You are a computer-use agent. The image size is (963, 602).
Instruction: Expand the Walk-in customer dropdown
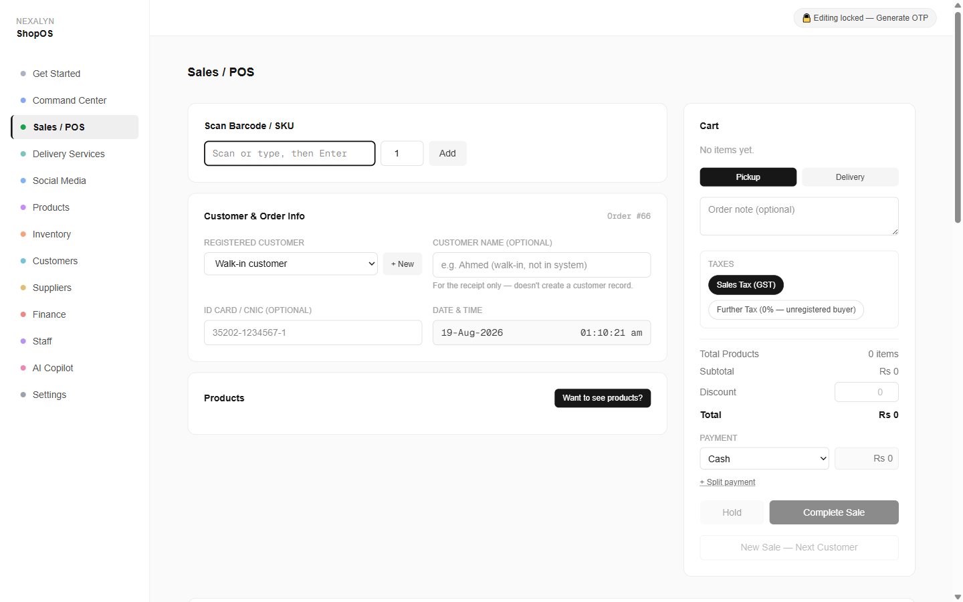pyautogui.click(x=291, y=264)
